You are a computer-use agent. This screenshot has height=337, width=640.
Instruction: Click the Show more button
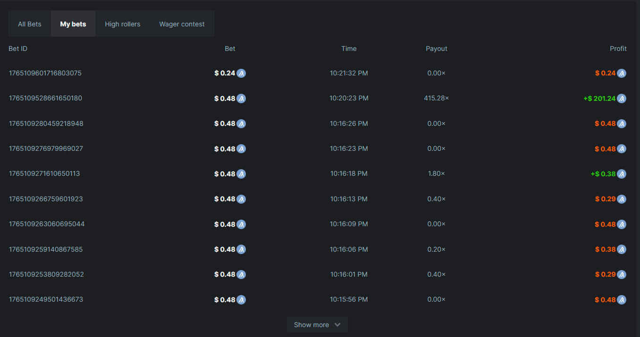tap(318, 325)
